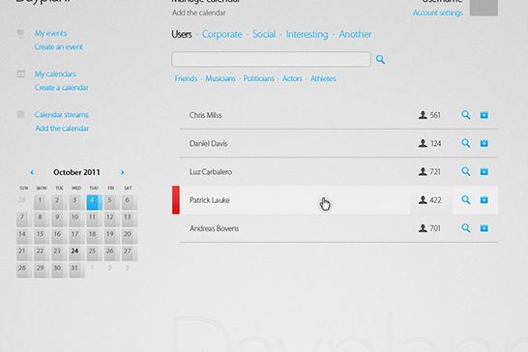View Chris Milss calendar with magnifier icon
This screenshot has height=352, width=528.
[466, 115]
